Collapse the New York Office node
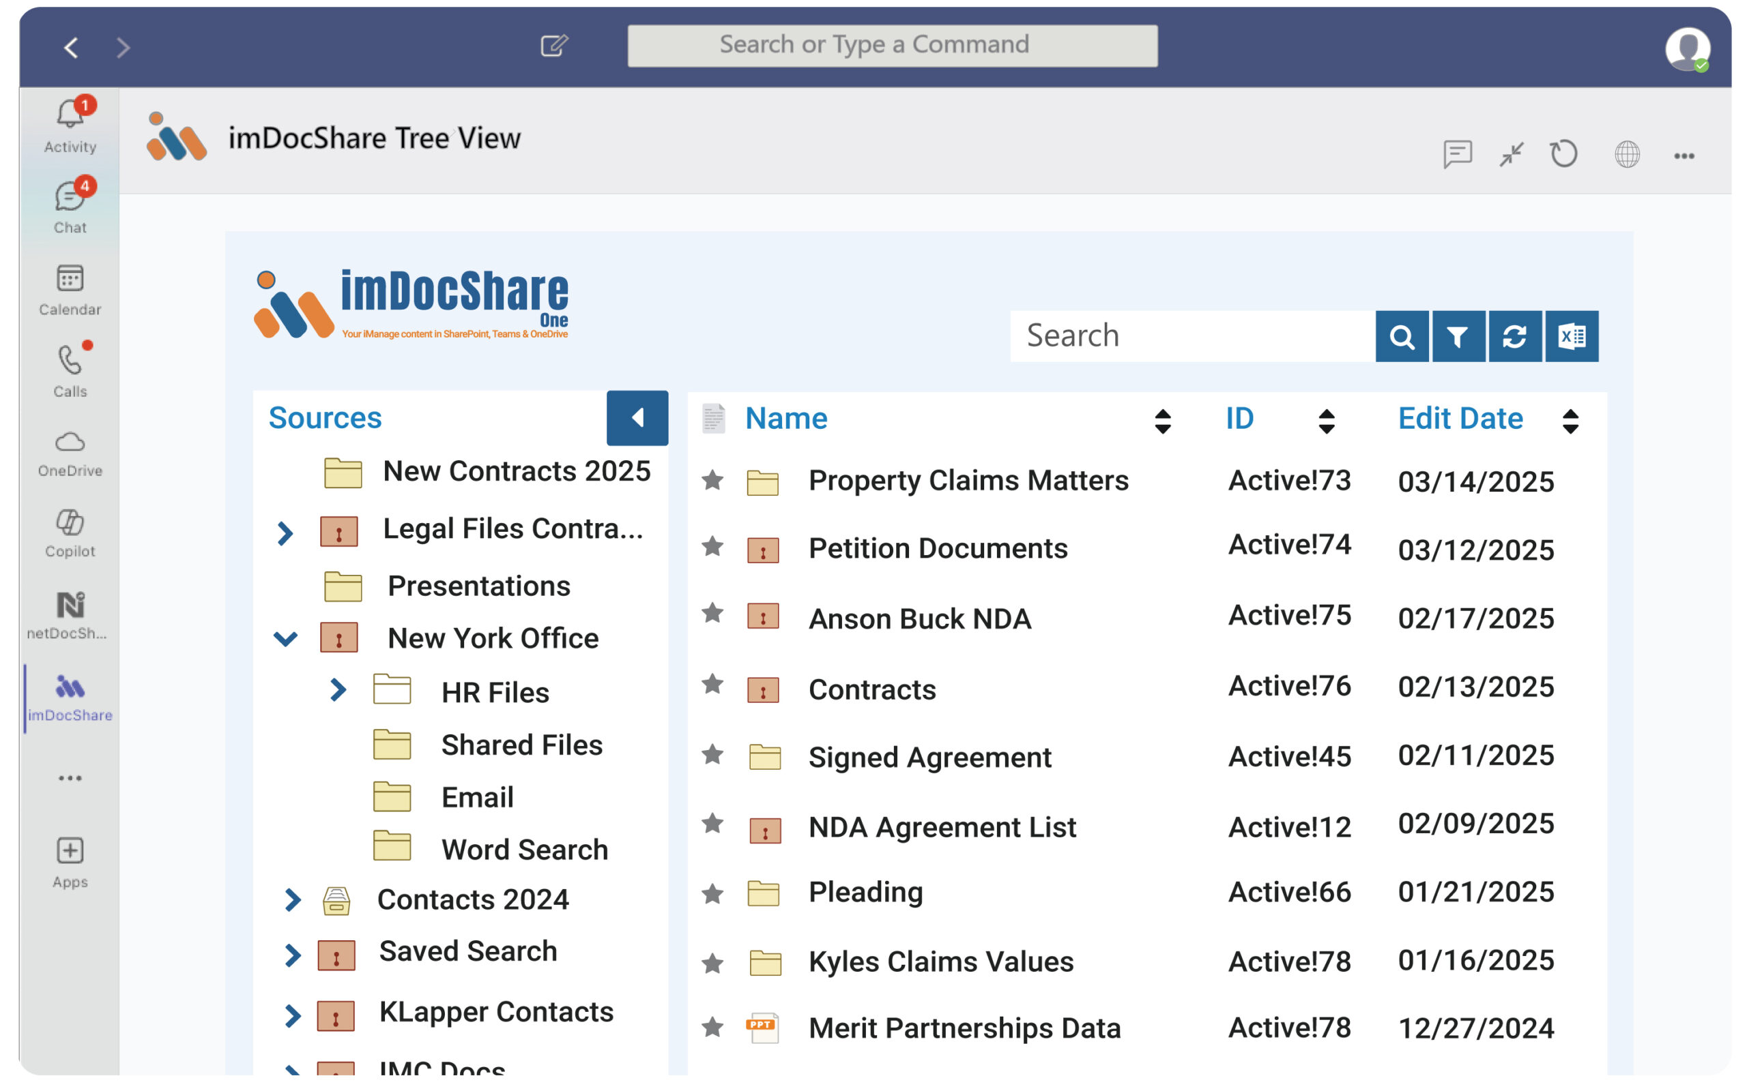Viewport: 1747px width, 1091px height. click(x=286, y=639)
